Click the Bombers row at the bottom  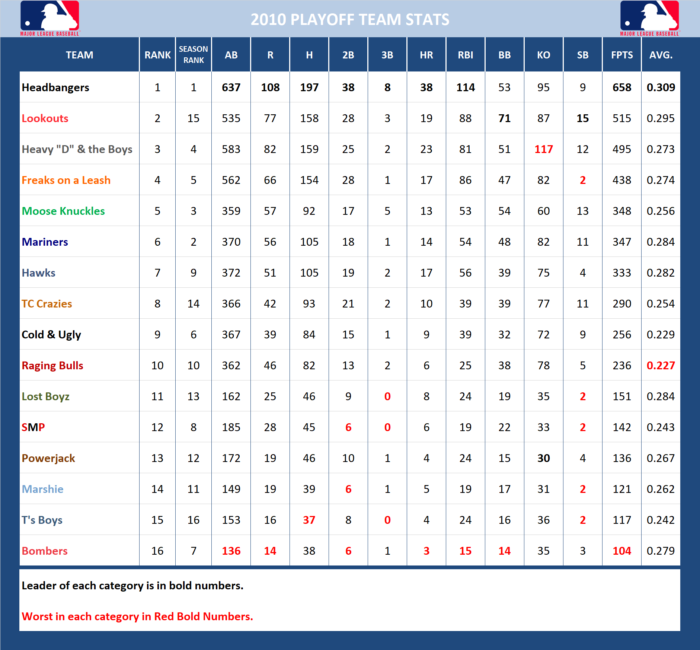(x=45, y=551)
